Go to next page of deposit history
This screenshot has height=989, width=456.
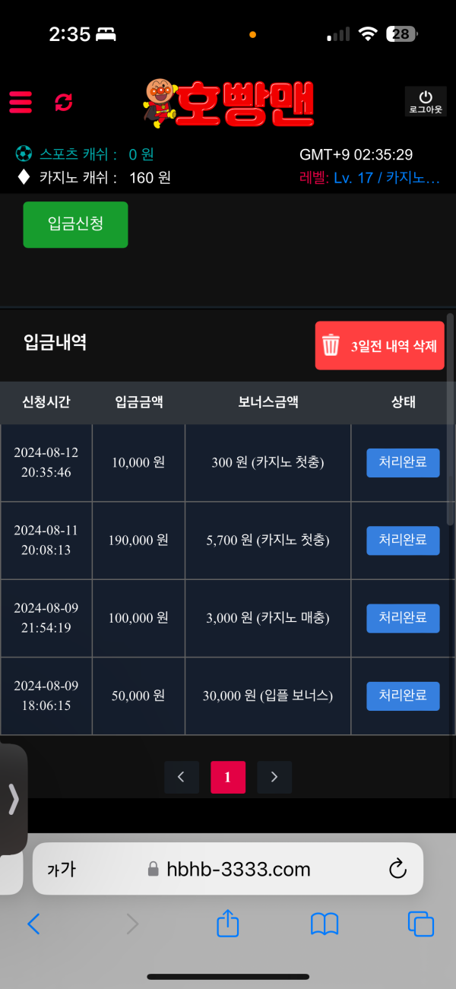coord(274,777)
